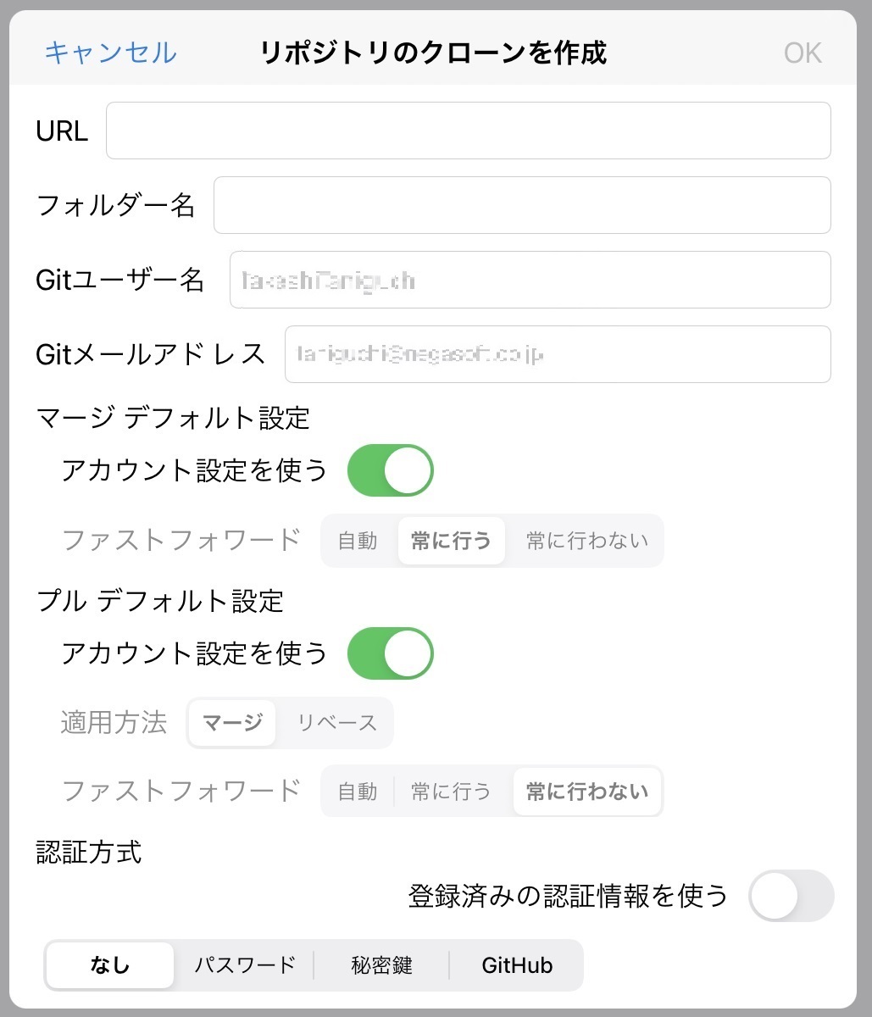Screen dimensions: 872x1017
Task: Click the Gitユーザー名 input field
Action: point(530,280)
